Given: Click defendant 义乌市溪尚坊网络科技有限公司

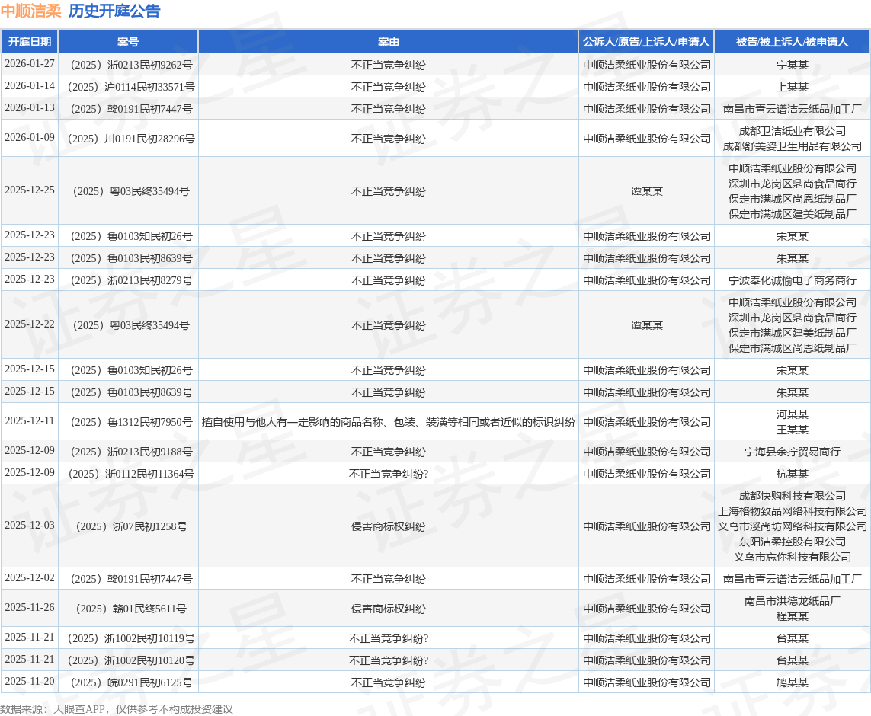Looking at the screenshot, I should coord(792,527).
